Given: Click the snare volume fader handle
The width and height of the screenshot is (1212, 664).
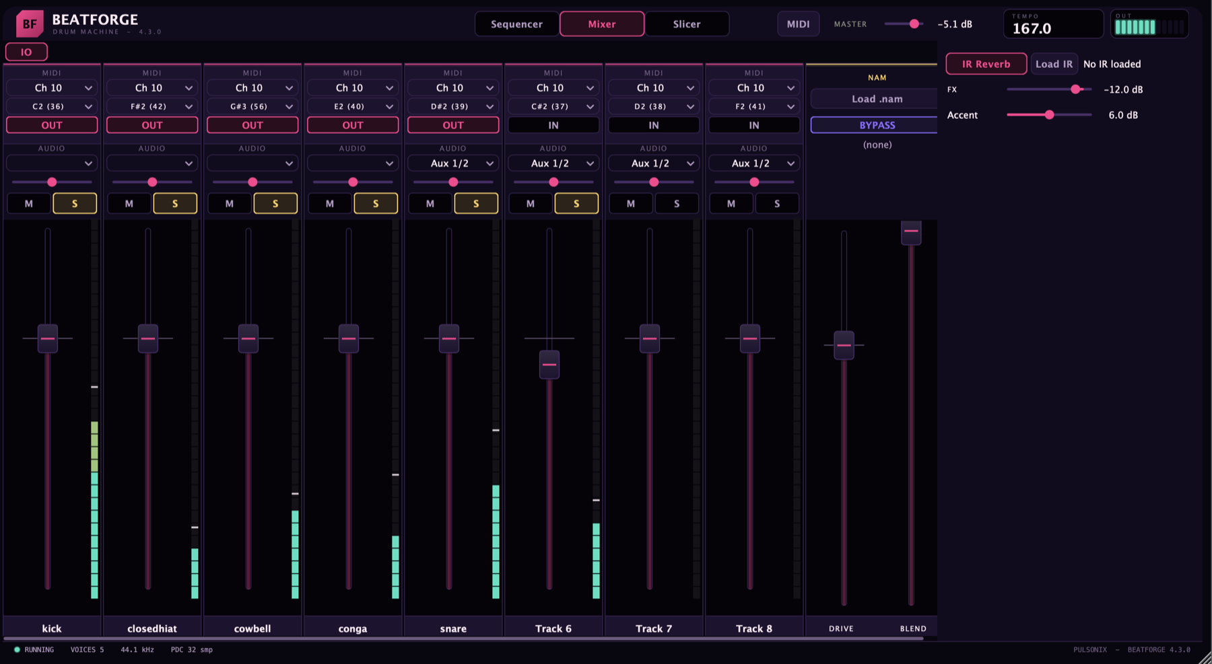Looking at the screenshot, I should click(449, 338).
